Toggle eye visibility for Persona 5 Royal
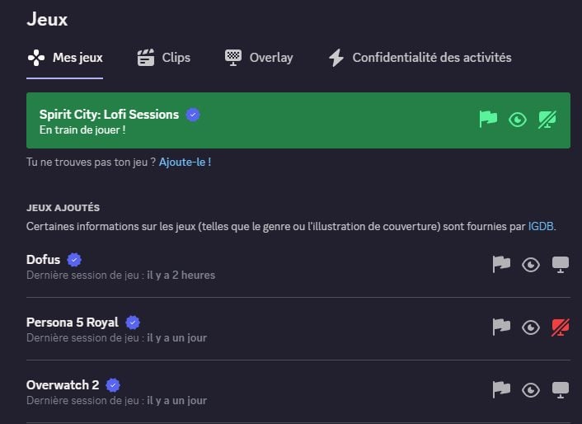This screenshot has height=424, width=582. click(531, 327)
